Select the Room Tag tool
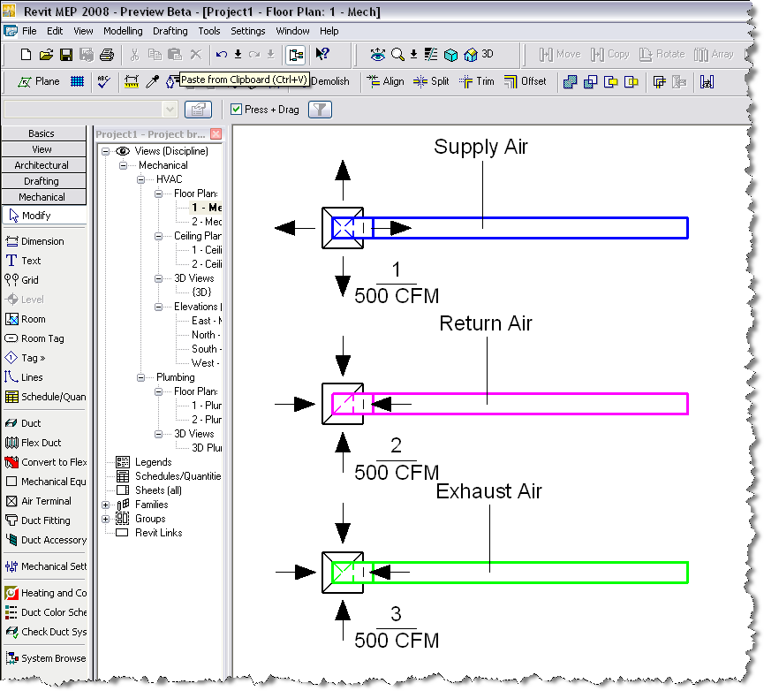764x691 pixels. click(34, 338)
